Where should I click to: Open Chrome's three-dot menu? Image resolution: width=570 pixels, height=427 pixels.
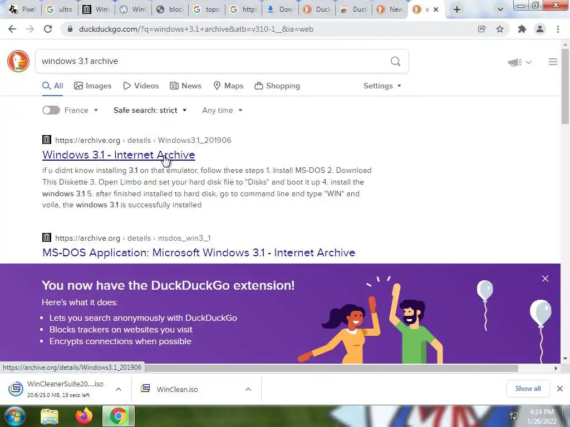click(x=558, y=29)
